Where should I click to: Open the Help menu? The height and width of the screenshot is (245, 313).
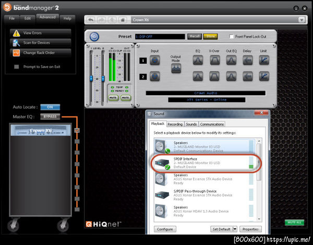[x=67, y=19]
